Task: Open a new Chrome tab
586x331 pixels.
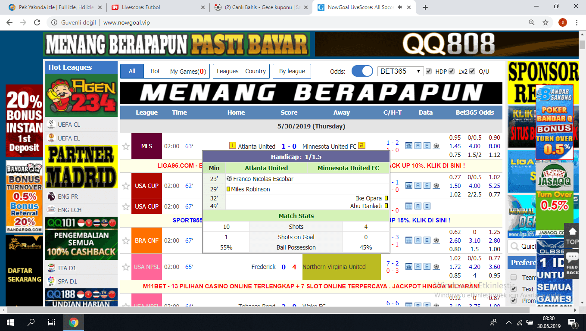Action: [425, 7]
